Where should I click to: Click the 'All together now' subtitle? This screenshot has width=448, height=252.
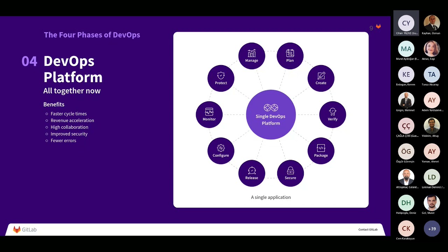72,91
